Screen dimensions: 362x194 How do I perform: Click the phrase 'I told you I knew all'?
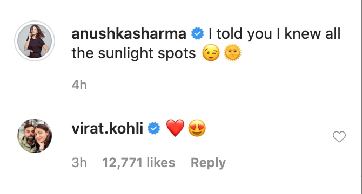pos(274,33)
